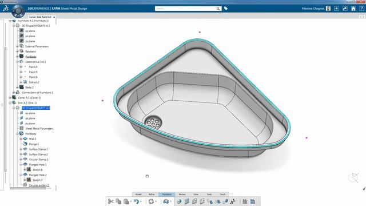Open the Undo history dropdown arrow
This screenshot has width=366, height=206.
click(141, 201)
